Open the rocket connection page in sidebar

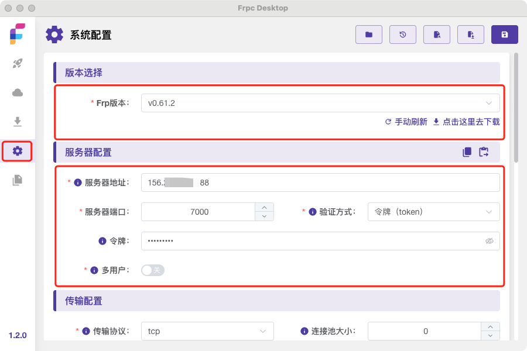[x=18, y=64]
